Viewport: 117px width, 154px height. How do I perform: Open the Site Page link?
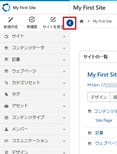[x=104, y=121]
